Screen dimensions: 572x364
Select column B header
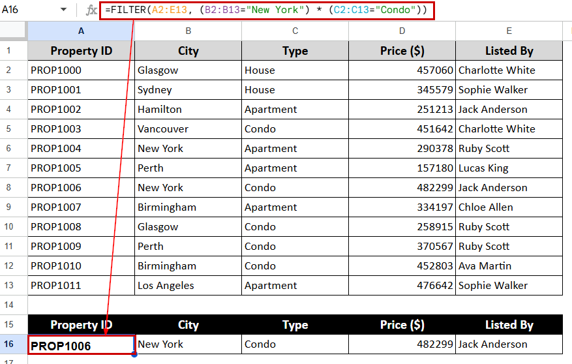point(188,31)
